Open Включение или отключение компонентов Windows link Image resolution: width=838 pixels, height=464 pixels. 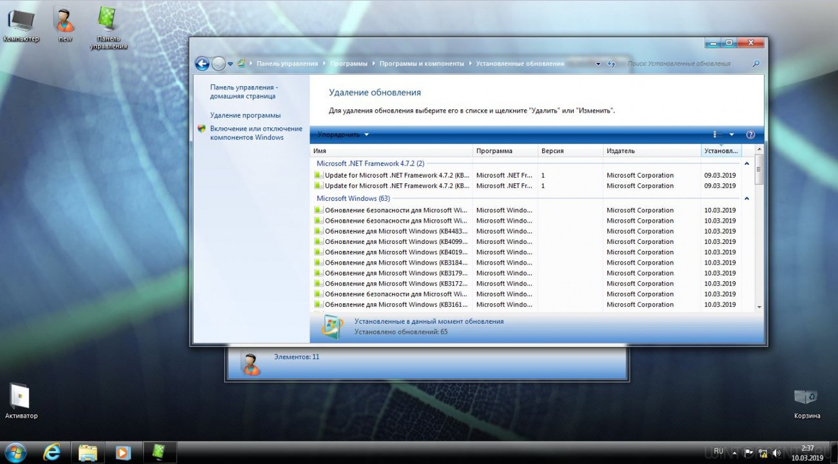click(x=256, y=133)
